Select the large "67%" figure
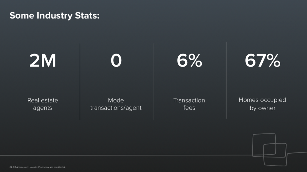 pos(262,61)
